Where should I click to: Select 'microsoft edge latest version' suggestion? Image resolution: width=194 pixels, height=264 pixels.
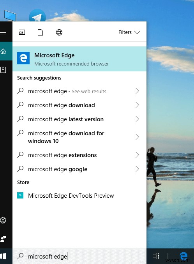79,119
